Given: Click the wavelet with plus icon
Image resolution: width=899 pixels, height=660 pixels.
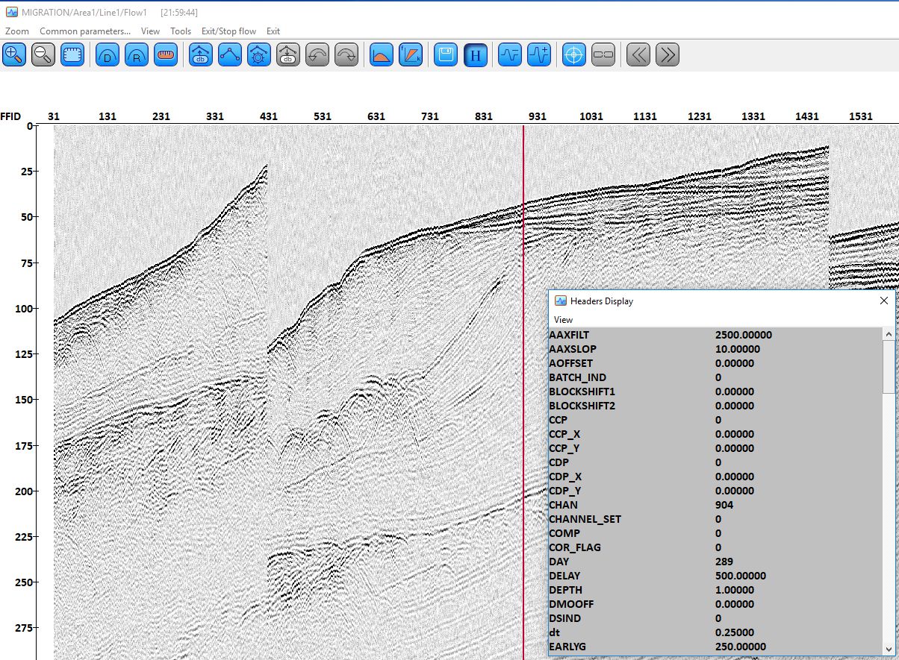Looking at the screenshot, I should (539, 55).
